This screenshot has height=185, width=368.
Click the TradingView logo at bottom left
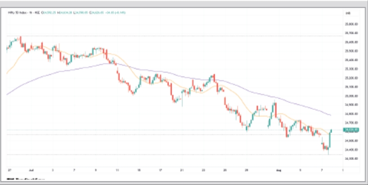[x=18, y=180]
